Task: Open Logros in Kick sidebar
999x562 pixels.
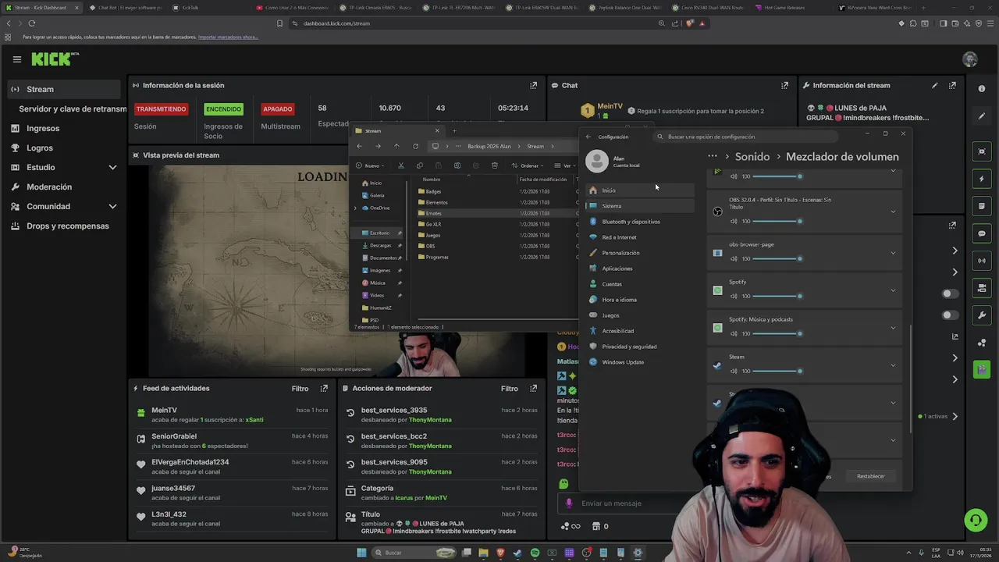Action: pos(40,148)
